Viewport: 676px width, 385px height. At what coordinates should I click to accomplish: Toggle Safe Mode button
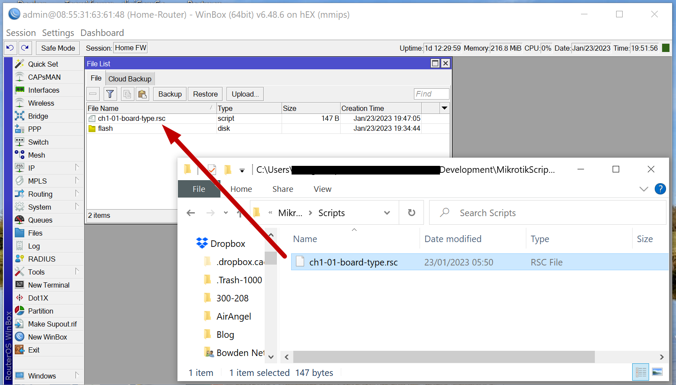tap(58, 48)
